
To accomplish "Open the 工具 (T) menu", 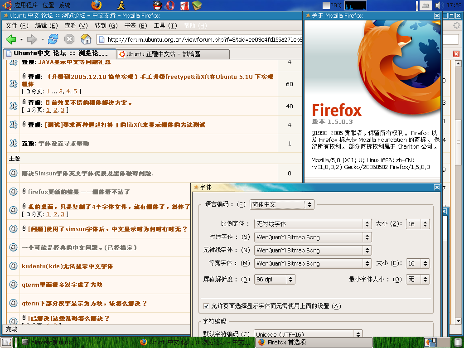I will click(165, 26).
